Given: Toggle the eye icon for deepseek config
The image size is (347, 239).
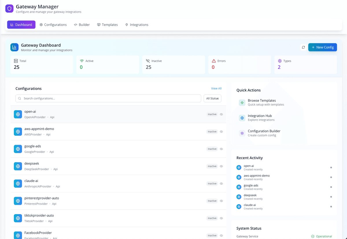Looking at the screenshot, I should pos(221,166).
